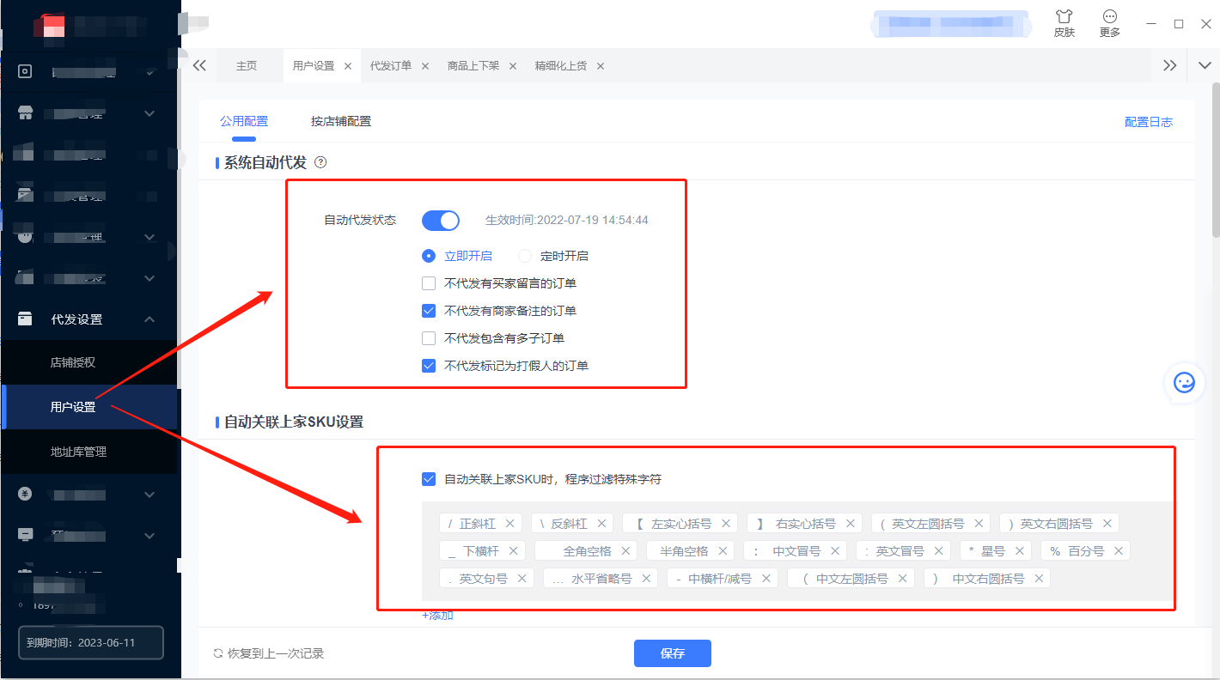Remove the 英文句号 tag
This screenshot has width=1220, height=680.
tap(522, 579)
